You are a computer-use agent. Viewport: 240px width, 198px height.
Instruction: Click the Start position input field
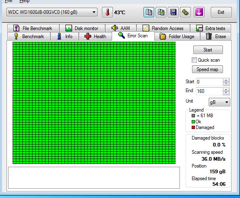tap(209, 82)
